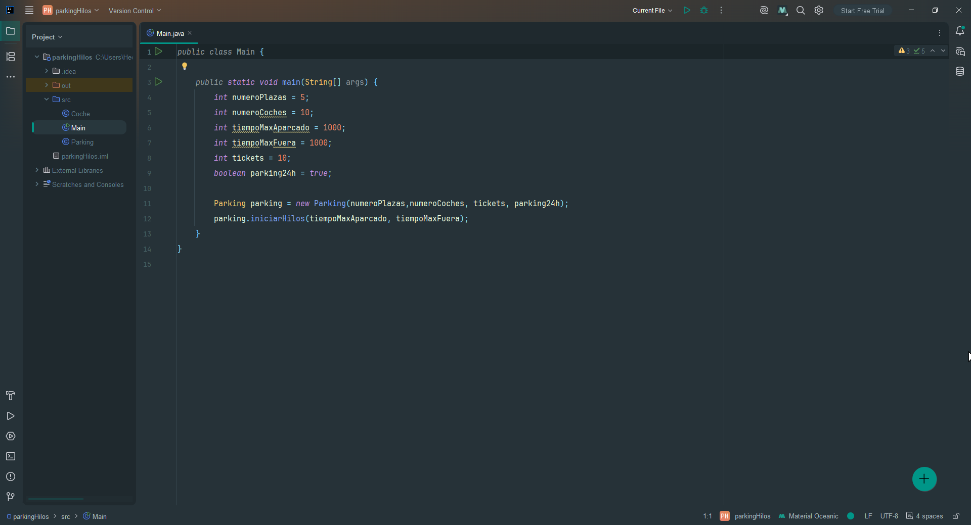Expand the External Libraries node

click(x=37, y=170)
